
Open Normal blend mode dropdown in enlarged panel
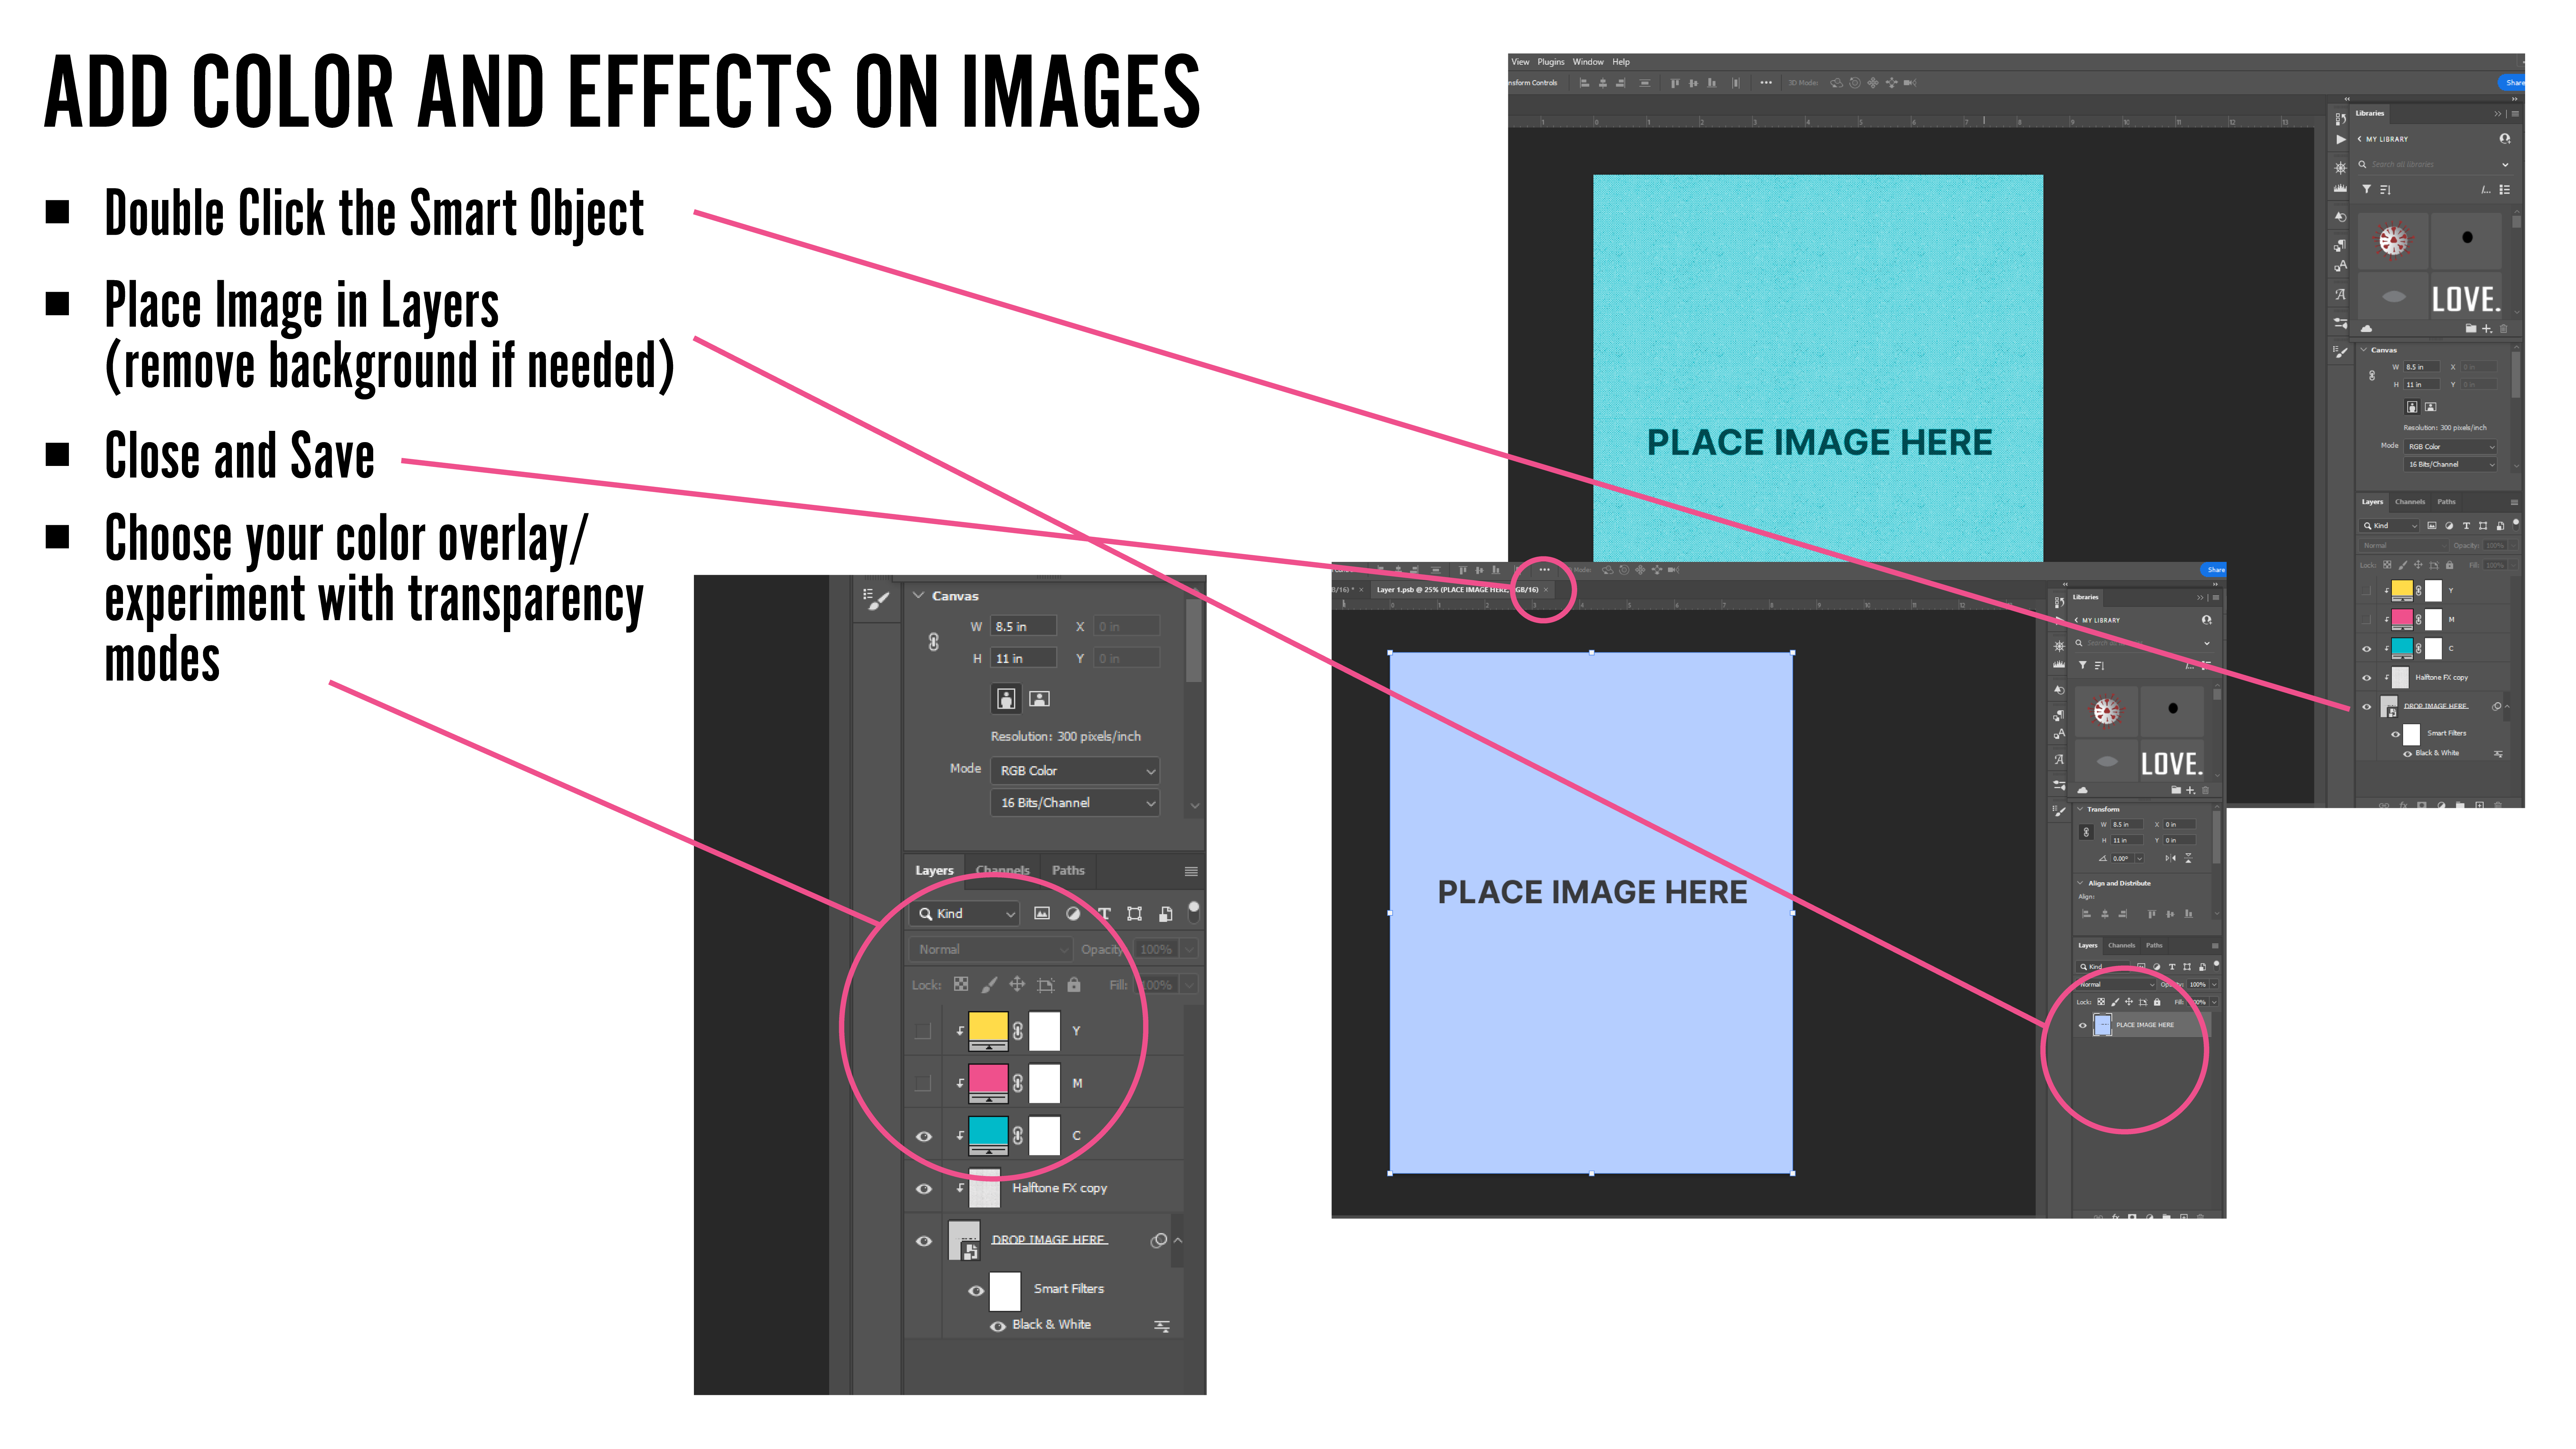coord(991,949)
